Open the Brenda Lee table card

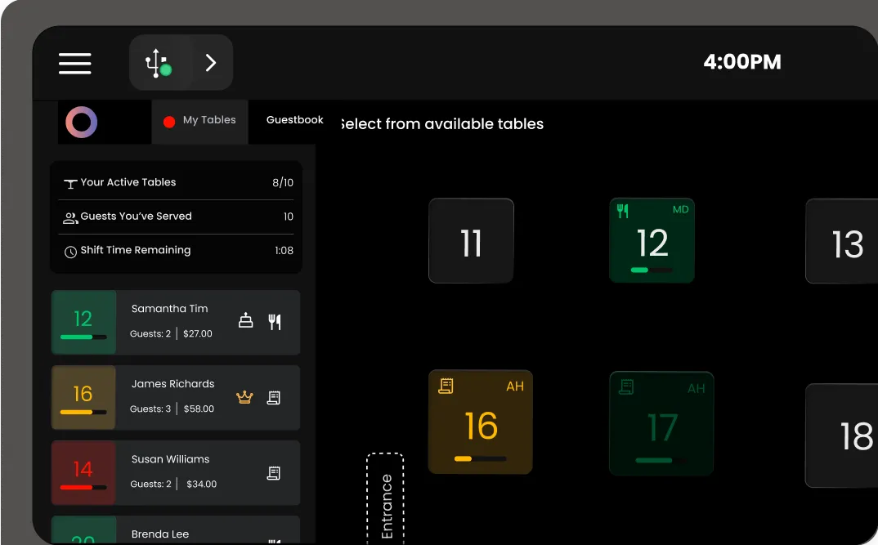pos(176,530)
